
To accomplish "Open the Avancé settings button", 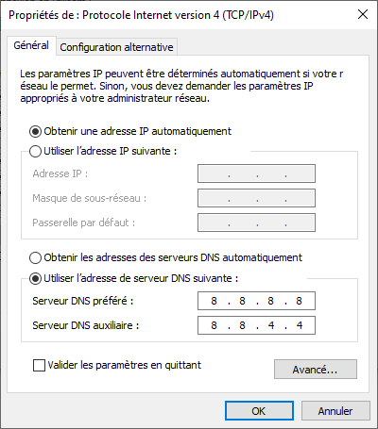I will point(316,370).
